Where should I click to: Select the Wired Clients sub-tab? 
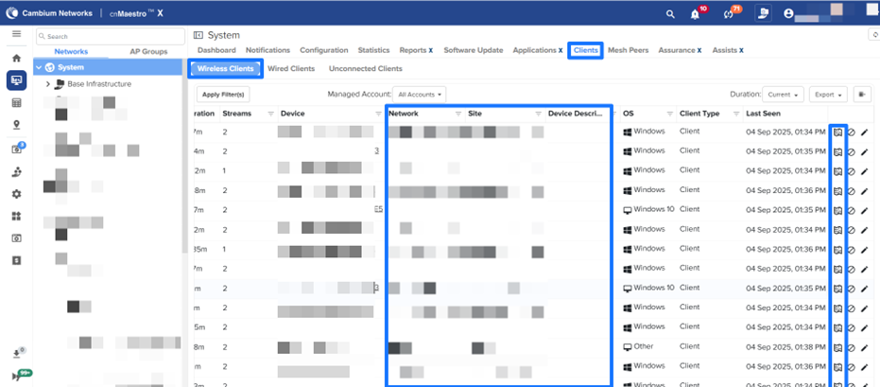(291, 69)
